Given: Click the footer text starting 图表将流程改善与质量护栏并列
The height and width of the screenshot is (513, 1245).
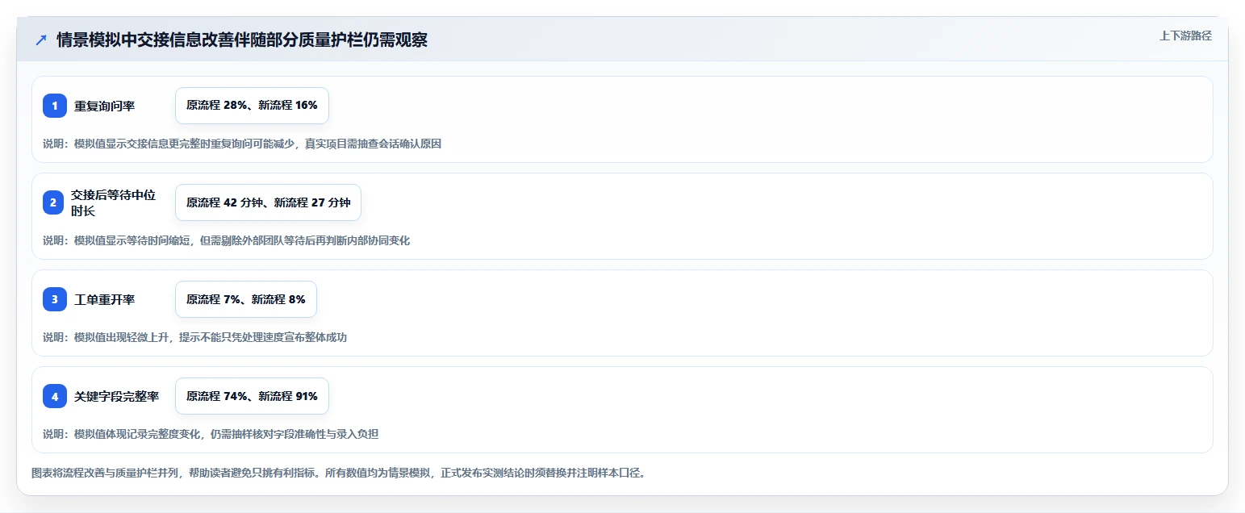Looking at the screenshot, I should point(338,473).
